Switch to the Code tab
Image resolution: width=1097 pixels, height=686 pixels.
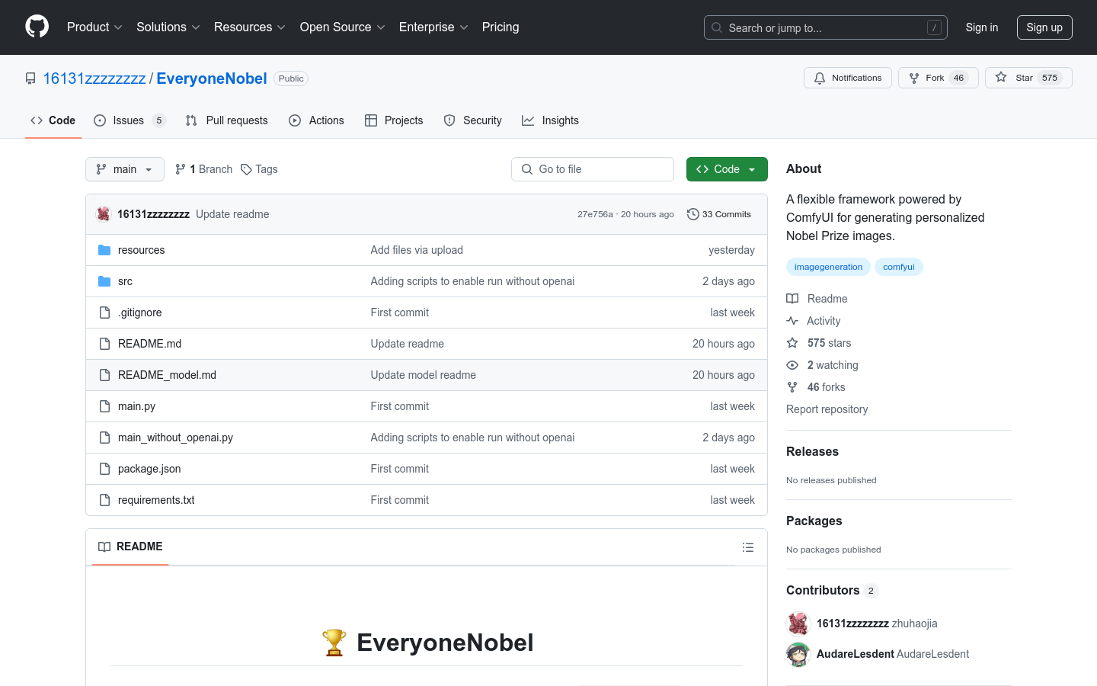point(53,120)
